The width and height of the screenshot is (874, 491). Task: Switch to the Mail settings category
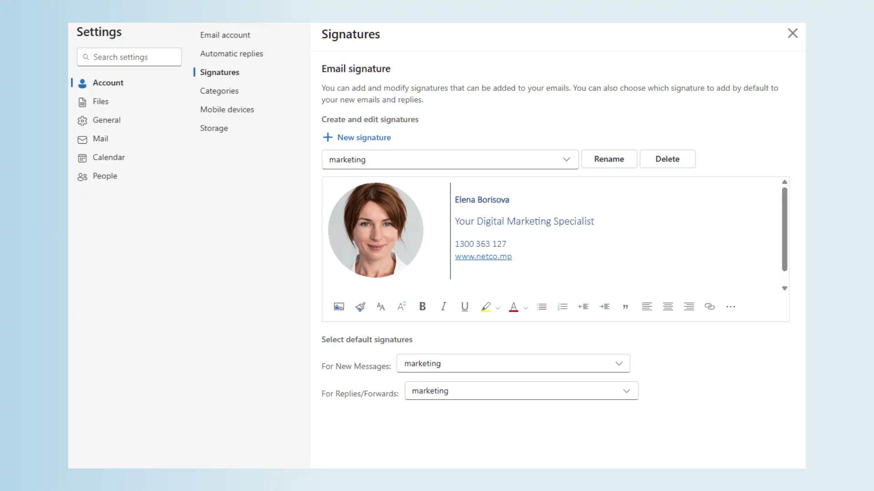(100, 139)
